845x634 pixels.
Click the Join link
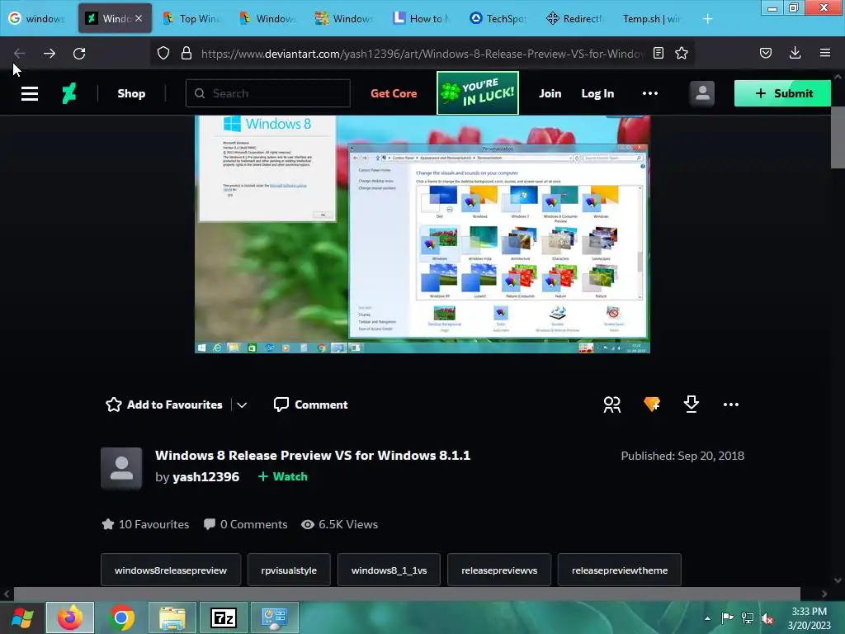550,93
